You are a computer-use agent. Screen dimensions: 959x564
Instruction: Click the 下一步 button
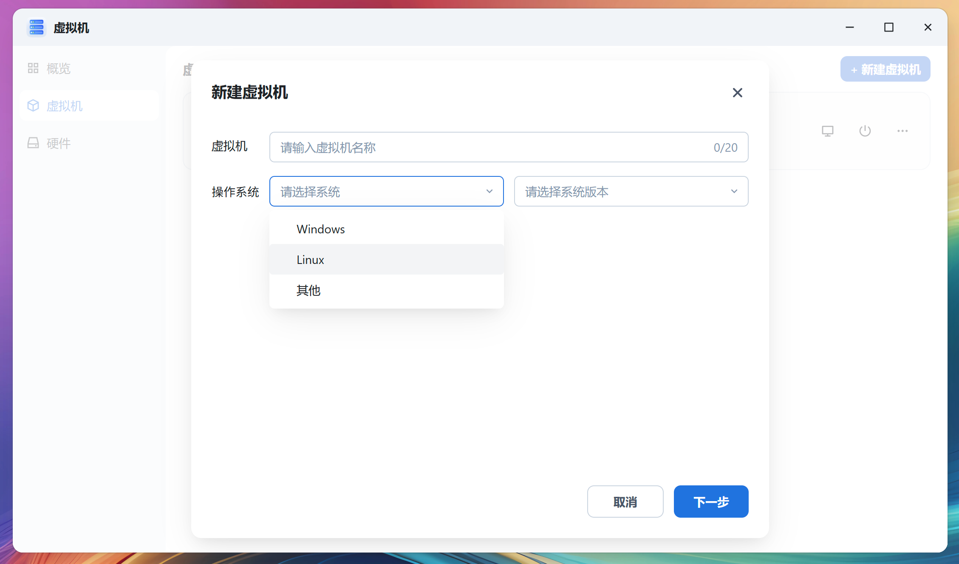[710, 502]
